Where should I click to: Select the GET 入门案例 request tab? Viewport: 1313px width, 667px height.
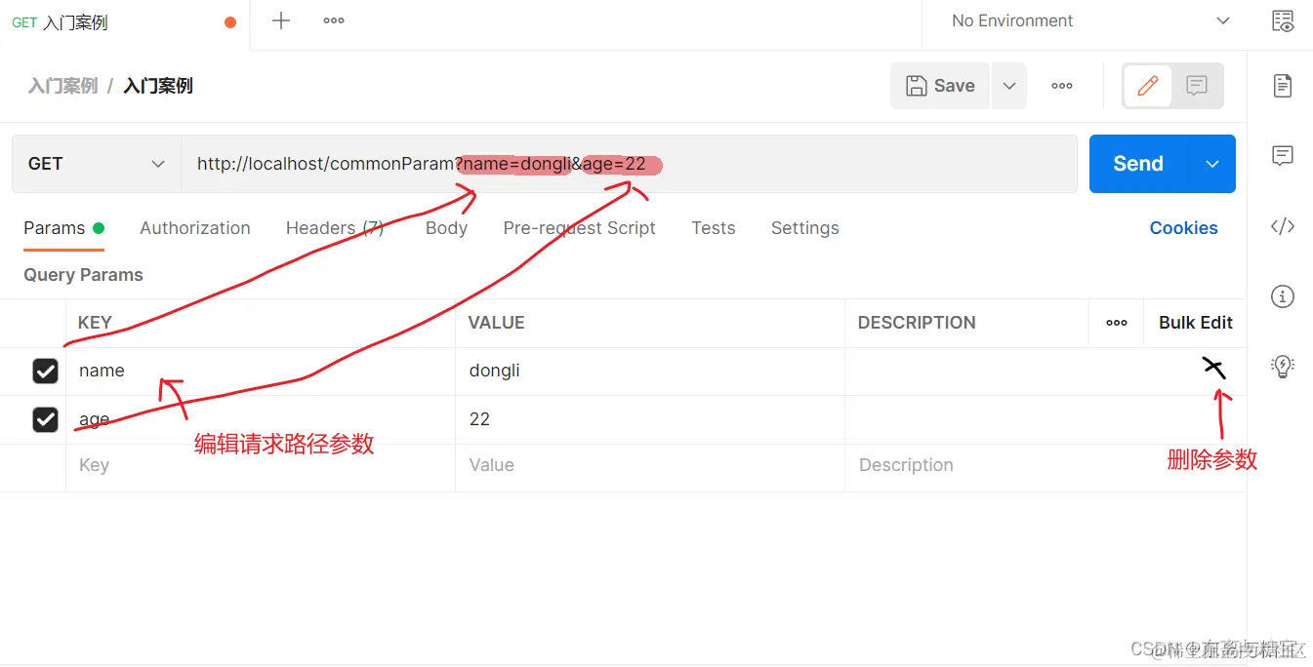point(125,22)
